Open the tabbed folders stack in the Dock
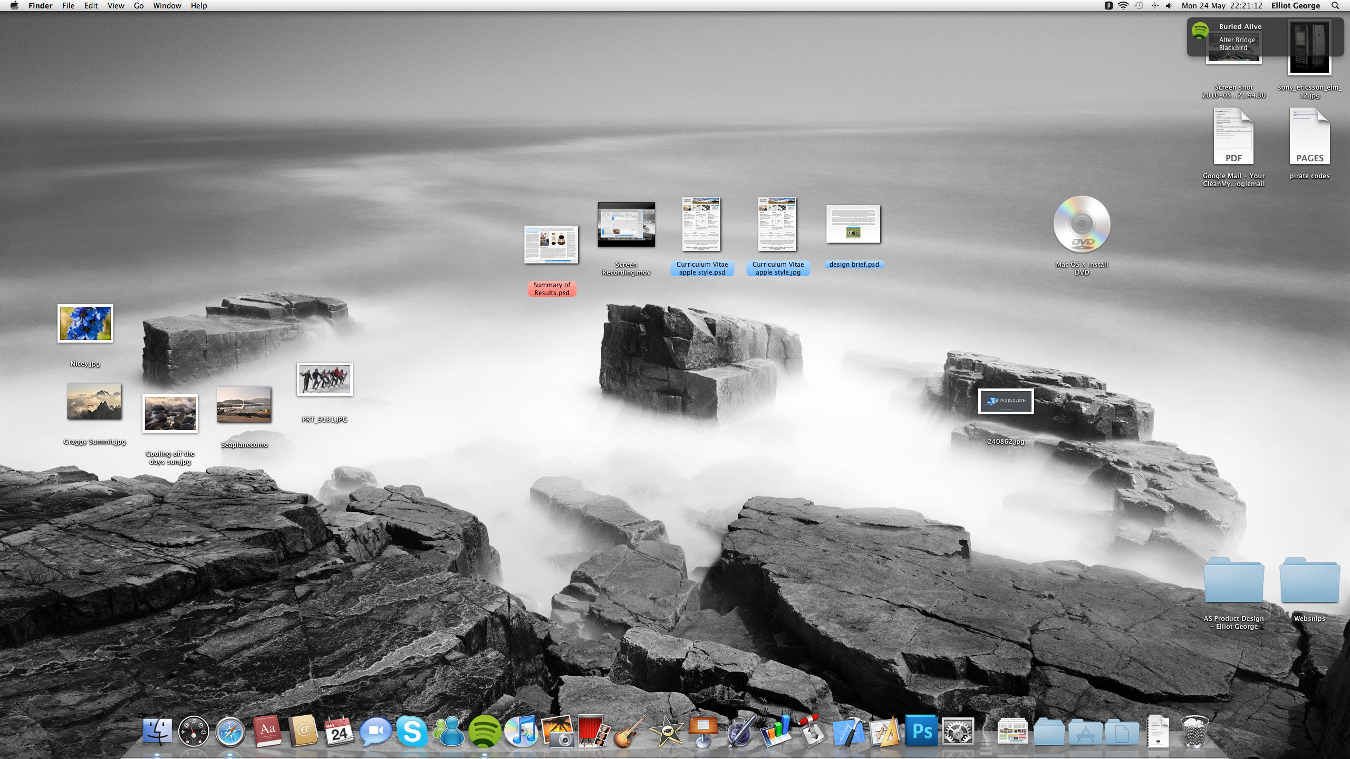Screen dimensions: 1350x759 point(1049,732)
